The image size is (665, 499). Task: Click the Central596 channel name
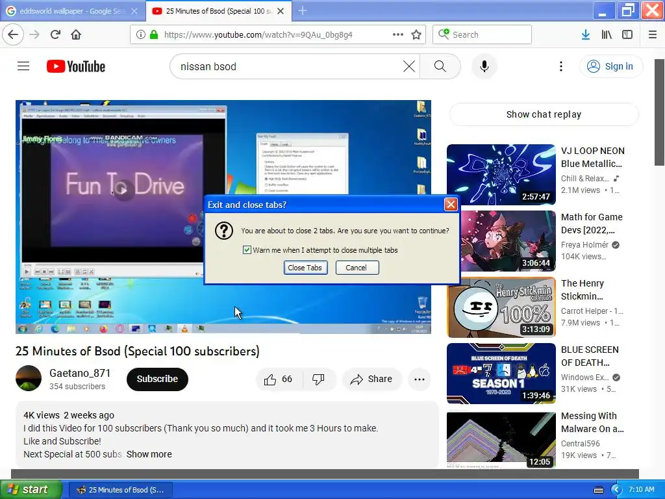[580, 443]
